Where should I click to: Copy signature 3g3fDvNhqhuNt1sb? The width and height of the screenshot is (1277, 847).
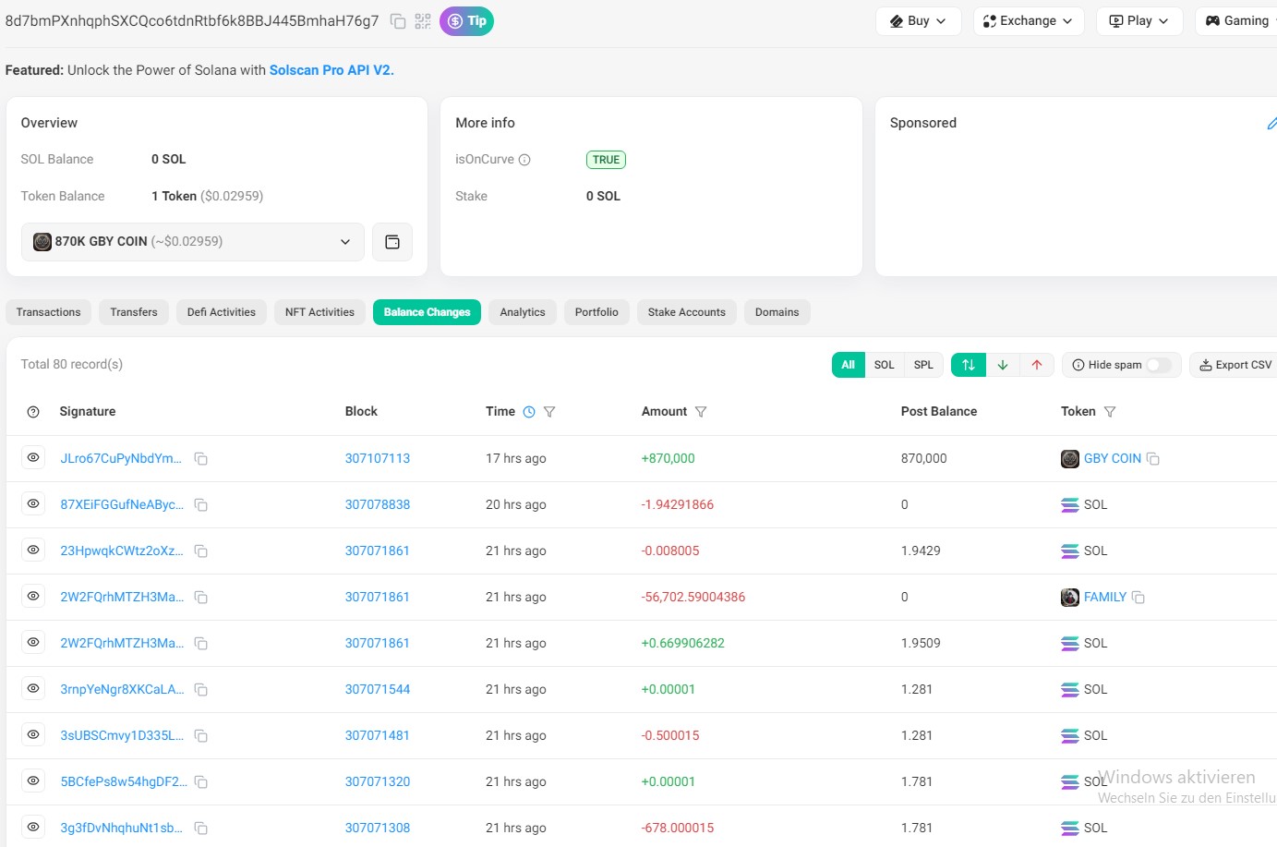200,829
